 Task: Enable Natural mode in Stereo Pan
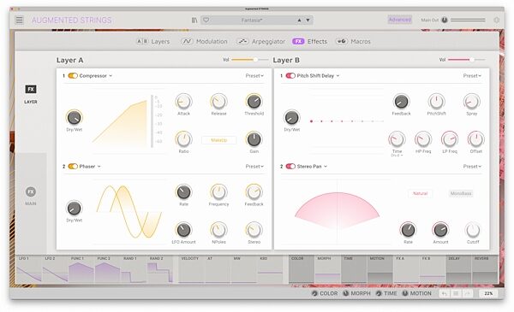pos(421,193)
